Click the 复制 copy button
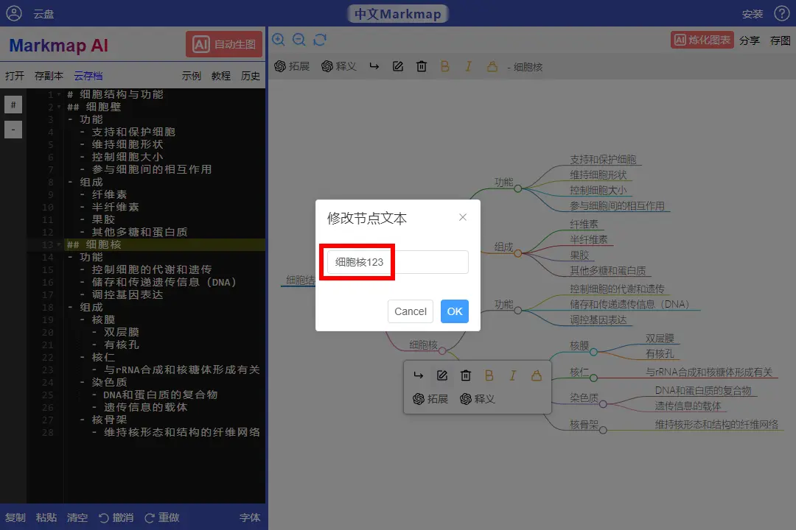 pyautogui.click(x=15, y=517)
